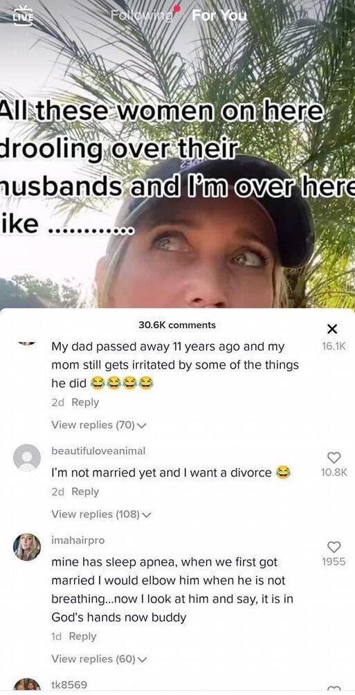This screenshot has height=695, width=355.
Task: Open imahairpro's profile picture
Action: point(27,547)
